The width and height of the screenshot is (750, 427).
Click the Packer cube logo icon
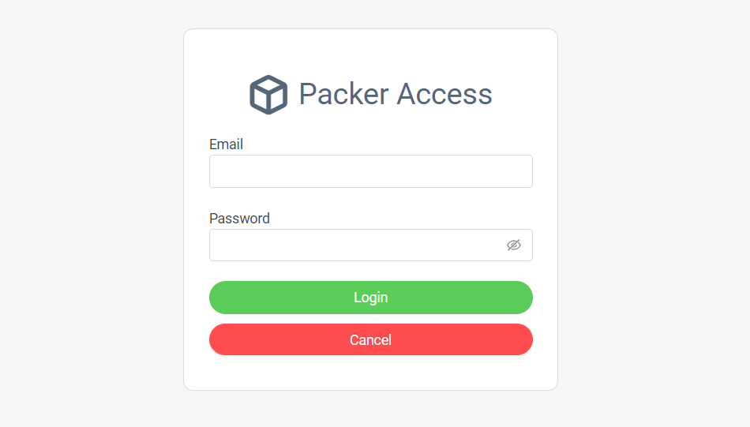point(268,95)
